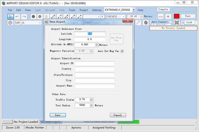Open the Edit menu
This screenshot has width=199, height=132.
(x=18, y=10)
